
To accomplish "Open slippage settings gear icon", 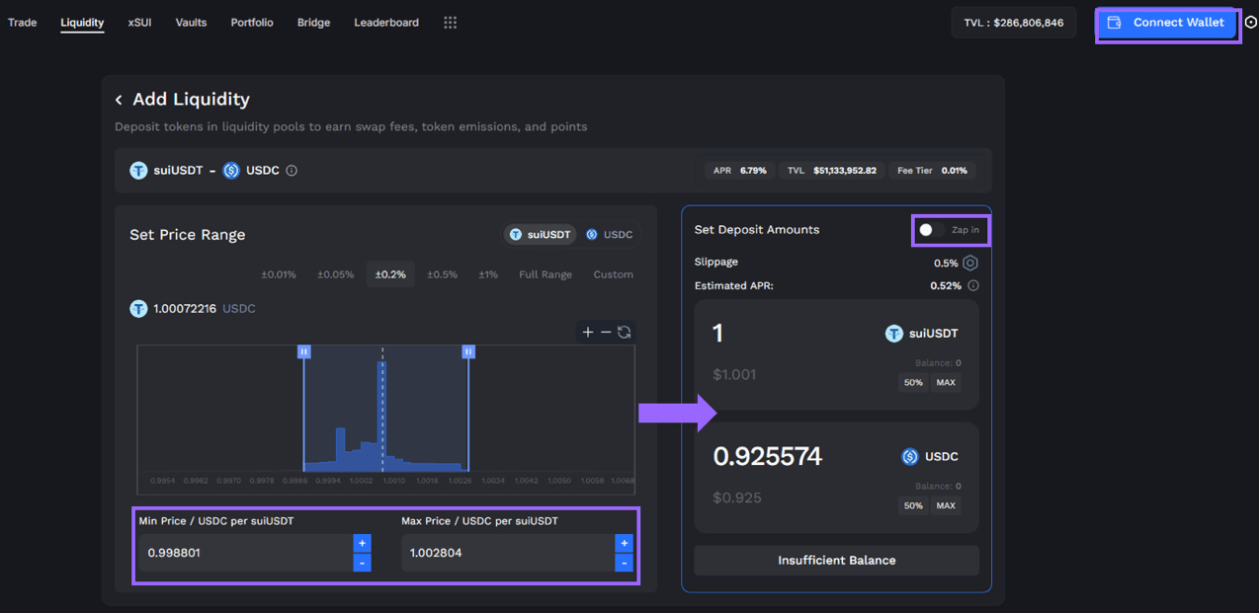I will 970,263.
